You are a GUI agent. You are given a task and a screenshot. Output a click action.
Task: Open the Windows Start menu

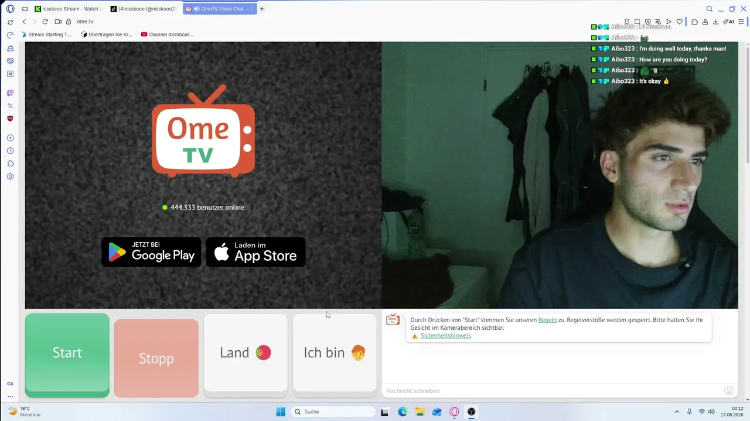point(281,412)
